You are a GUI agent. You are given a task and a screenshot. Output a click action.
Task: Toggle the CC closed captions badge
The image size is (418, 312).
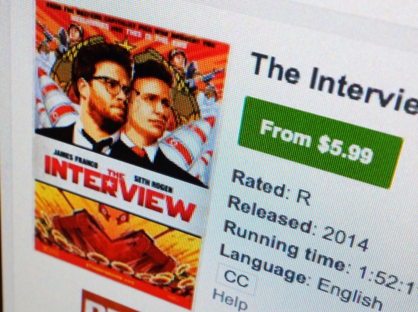pyautogui.click(x=236, y=278)
